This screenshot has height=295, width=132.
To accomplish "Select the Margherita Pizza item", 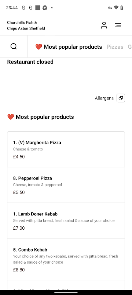I will point(66,149).
